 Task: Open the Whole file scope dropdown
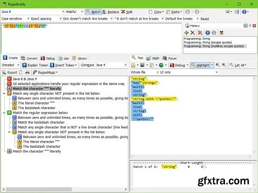click(144, 72)
